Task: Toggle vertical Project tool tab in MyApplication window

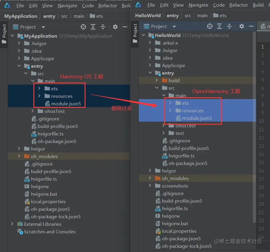Action: (4, 34)
